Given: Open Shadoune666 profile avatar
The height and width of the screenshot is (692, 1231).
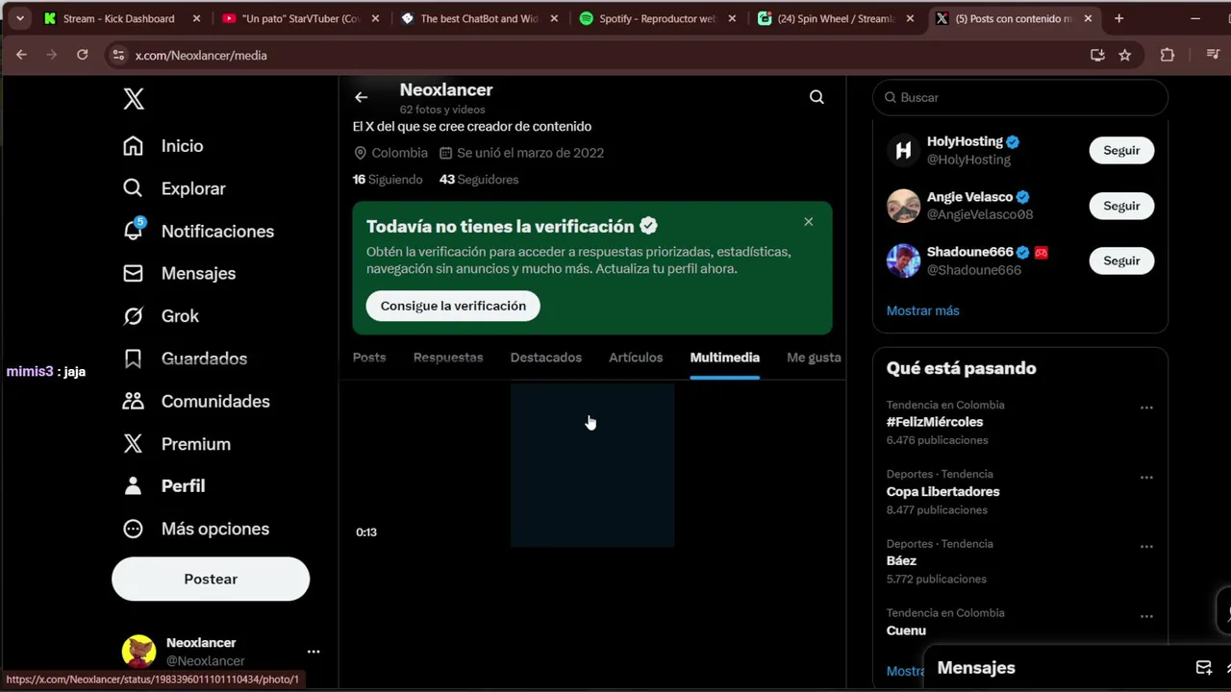Looking at the screenshot, I should point(903,260).
